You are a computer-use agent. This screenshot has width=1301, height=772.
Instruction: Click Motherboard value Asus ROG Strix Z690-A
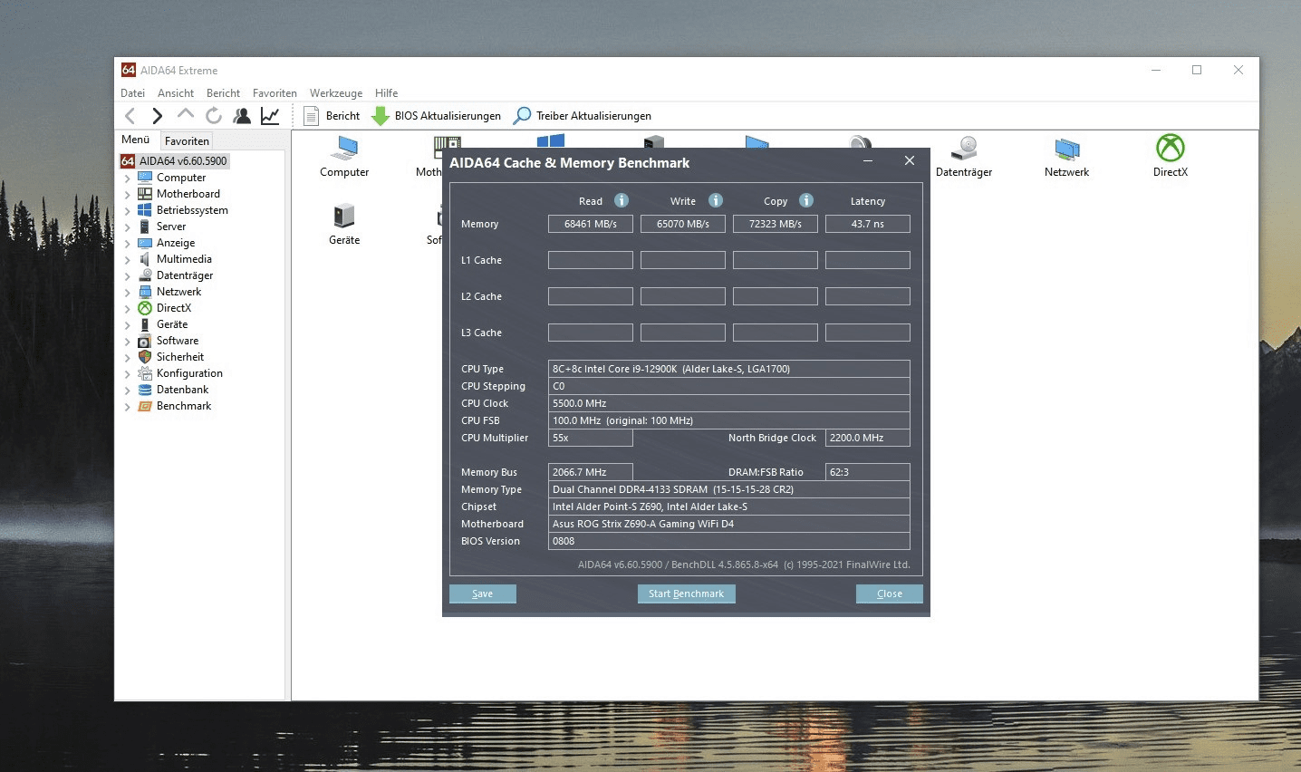pyautogui.click(x=729, y=524)
